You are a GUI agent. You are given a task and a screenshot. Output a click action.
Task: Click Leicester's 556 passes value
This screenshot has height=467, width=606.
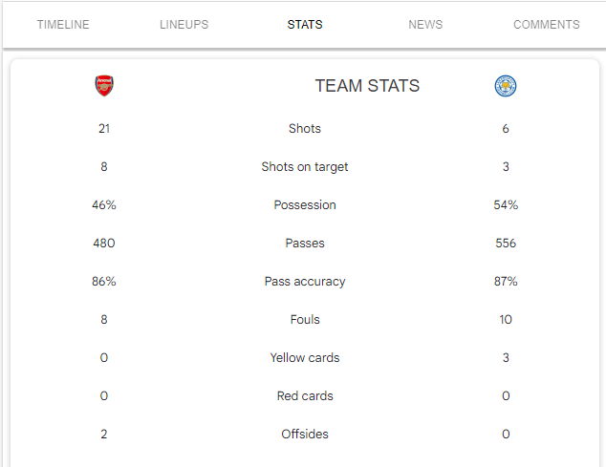[506, 244]
